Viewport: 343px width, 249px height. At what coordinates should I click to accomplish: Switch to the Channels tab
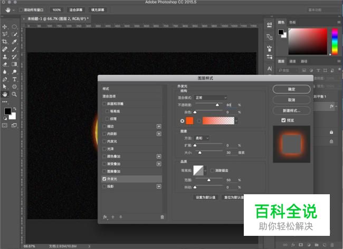click(292, 61)
